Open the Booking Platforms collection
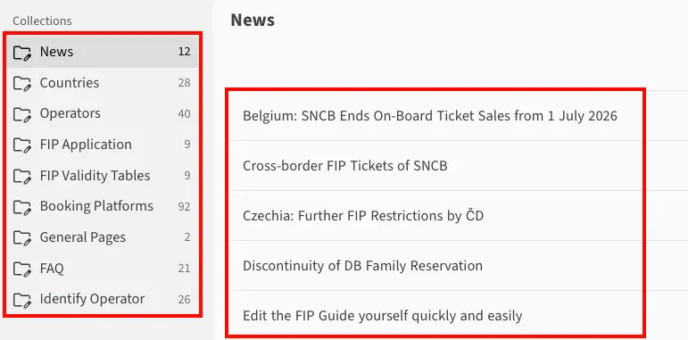Image resolution: width=688 pixels, height=340 pixels. point(102,206)
